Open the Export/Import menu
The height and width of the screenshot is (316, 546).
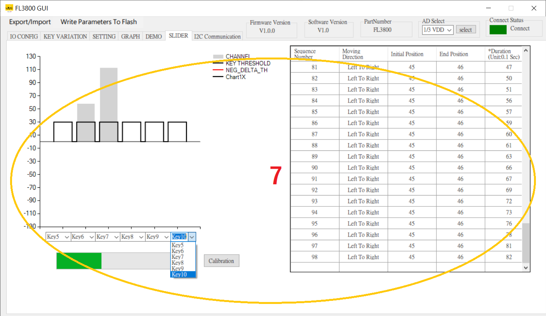click(30, 22)
